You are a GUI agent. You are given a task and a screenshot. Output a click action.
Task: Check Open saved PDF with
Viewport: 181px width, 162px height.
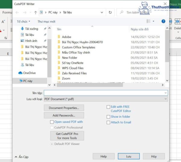click(52, 122)
